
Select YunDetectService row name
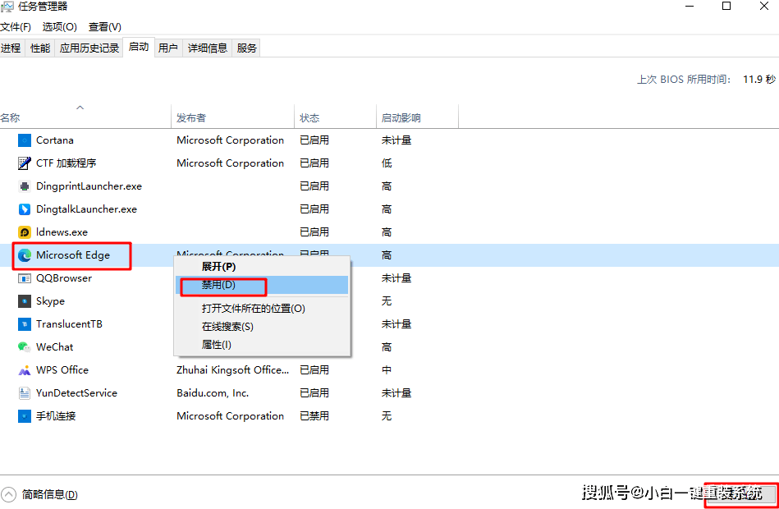[x=76, y=393]
